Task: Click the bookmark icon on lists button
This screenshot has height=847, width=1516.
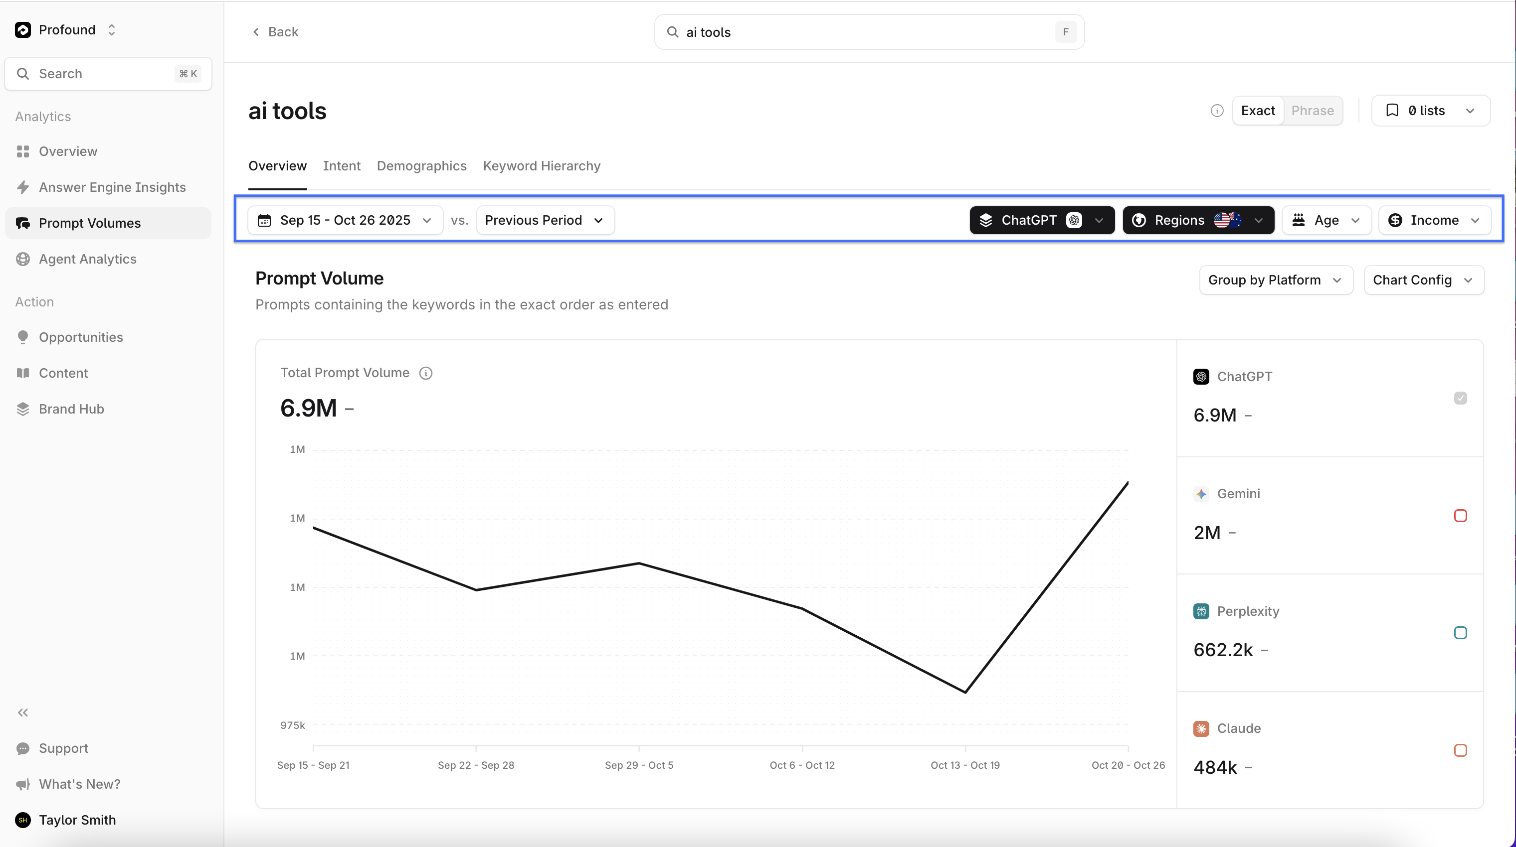Action: click(x=1392, y=111)
